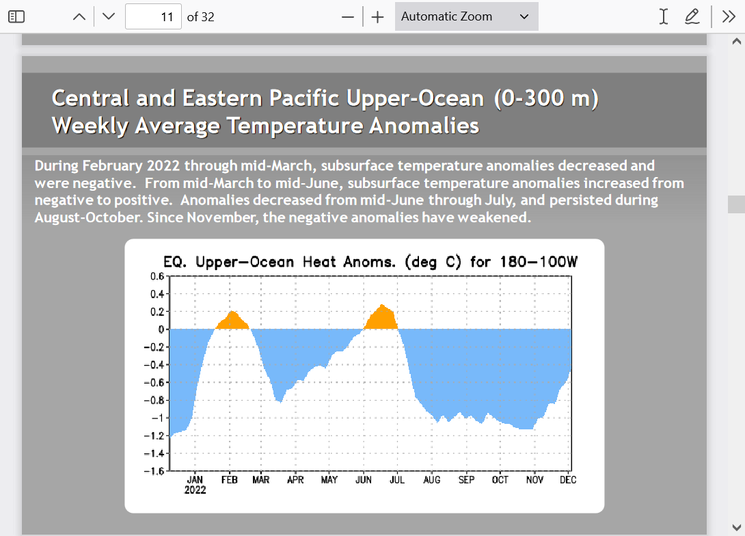
Task: Select the draw pen tool
Action: [692, 17]
